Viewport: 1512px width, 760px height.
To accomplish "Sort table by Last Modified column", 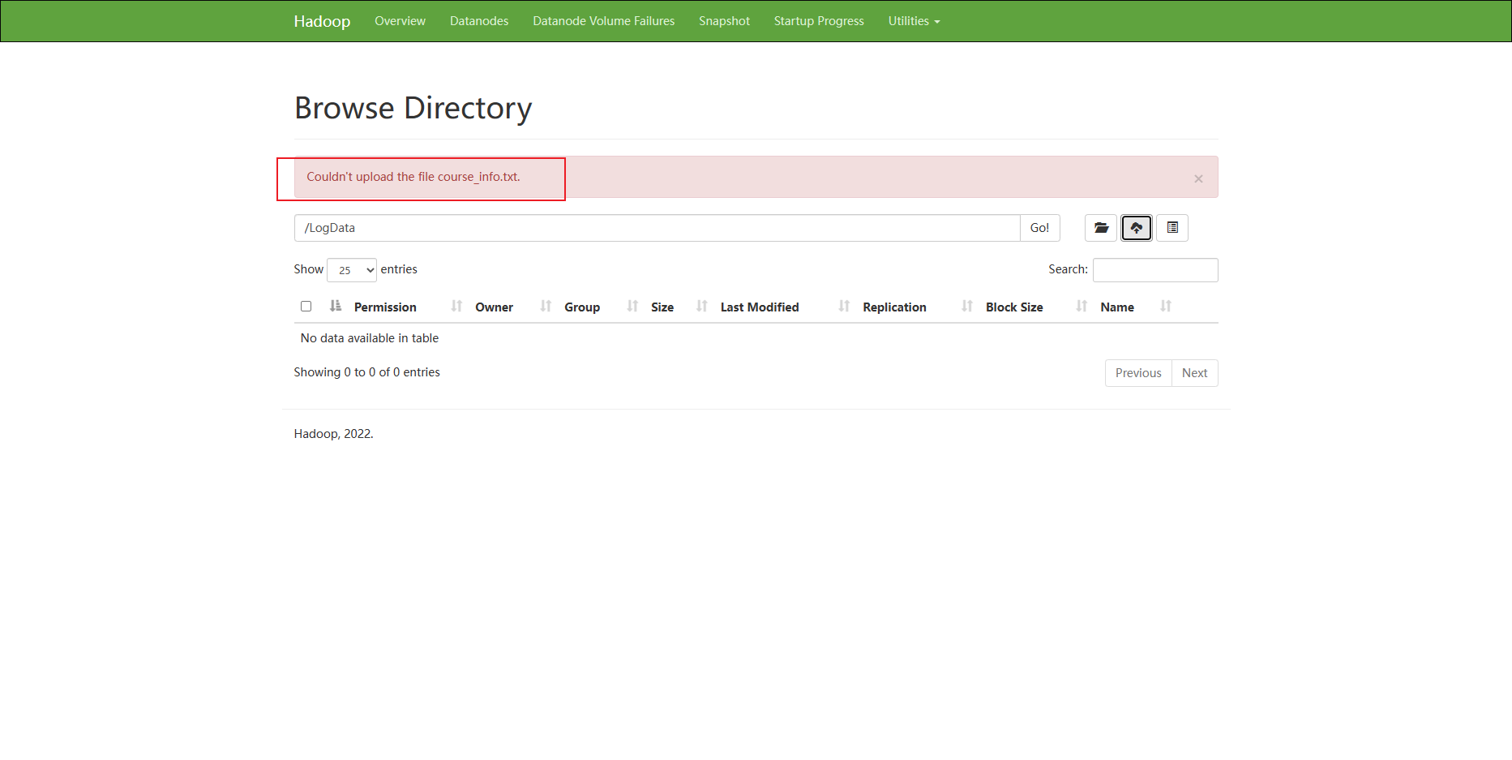I will (x=760, y=307).
